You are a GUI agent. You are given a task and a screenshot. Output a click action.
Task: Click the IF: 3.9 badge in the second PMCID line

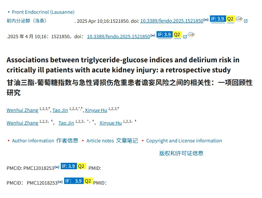[74, 181]
